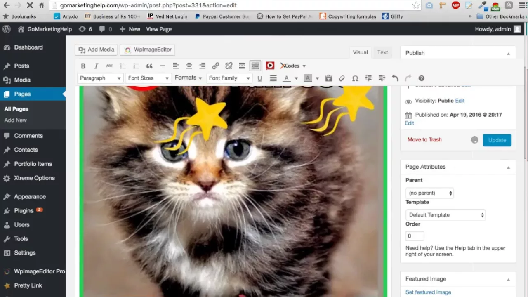The height and width of the screenshot is (297, 528).
Task: Insert a numbered list
Action: [136, 66]
